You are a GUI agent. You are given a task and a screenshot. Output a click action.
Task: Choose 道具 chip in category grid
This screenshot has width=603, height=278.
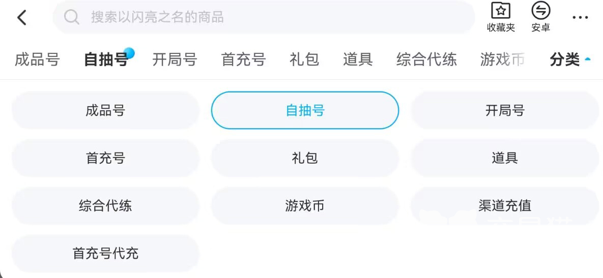pos(504,158)
